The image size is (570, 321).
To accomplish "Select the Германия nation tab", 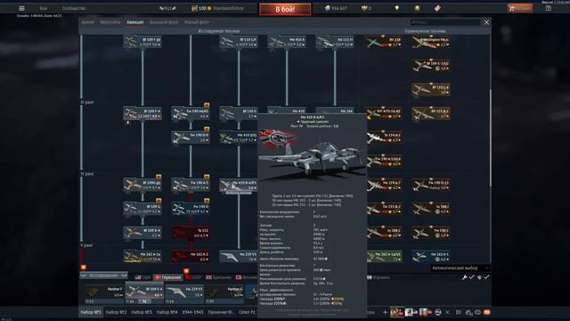I will pos(168,277).
